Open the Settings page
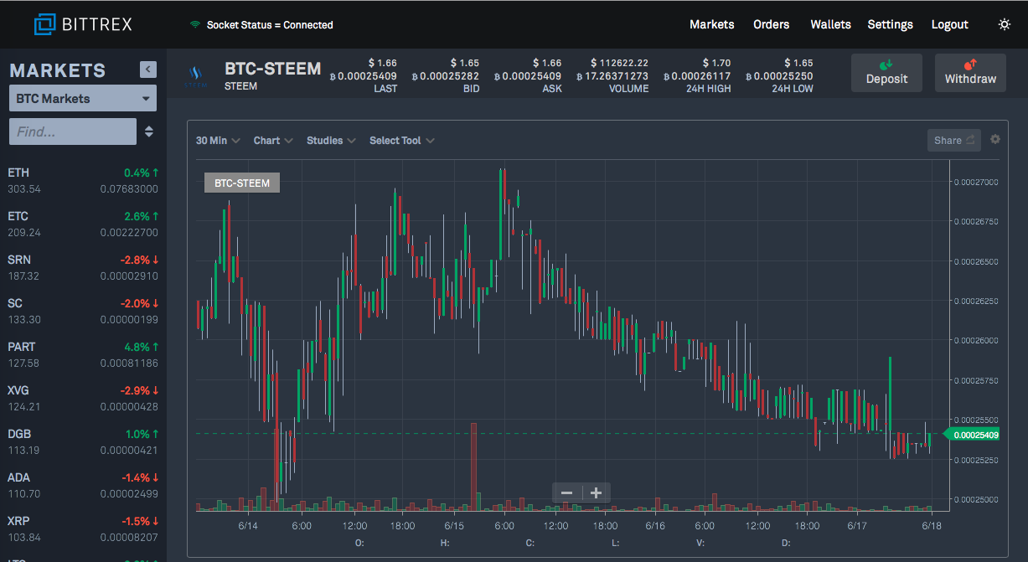 point(891,24)
